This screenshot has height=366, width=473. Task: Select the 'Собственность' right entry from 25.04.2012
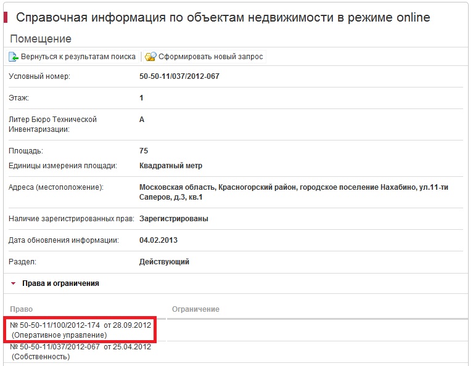[81, 351]
